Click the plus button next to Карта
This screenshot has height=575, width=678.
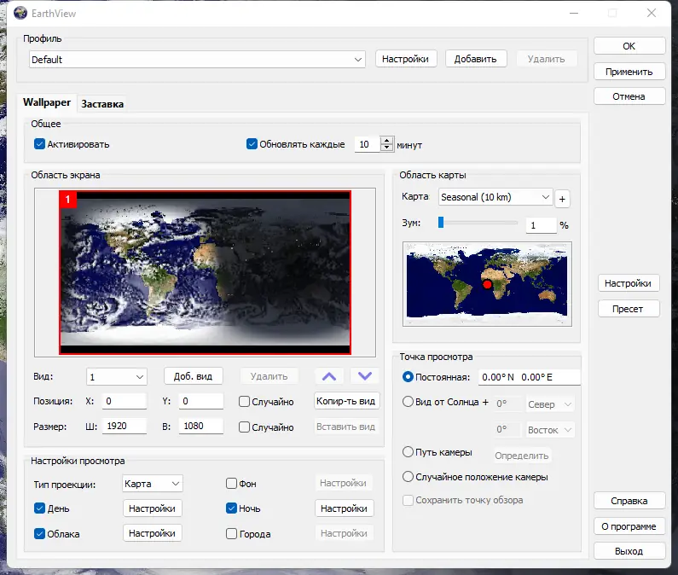(562, 199)
